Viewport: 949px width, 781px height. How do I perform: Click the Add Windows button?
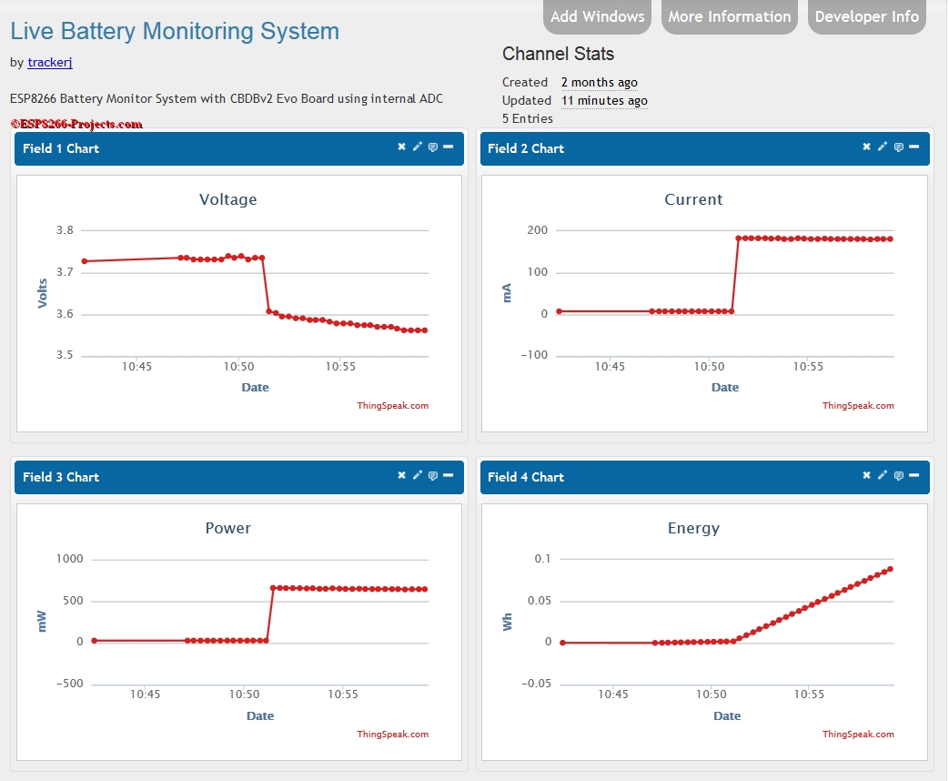coord(598,16)
